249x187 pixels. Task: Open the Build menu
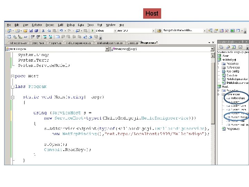point(60,25)
